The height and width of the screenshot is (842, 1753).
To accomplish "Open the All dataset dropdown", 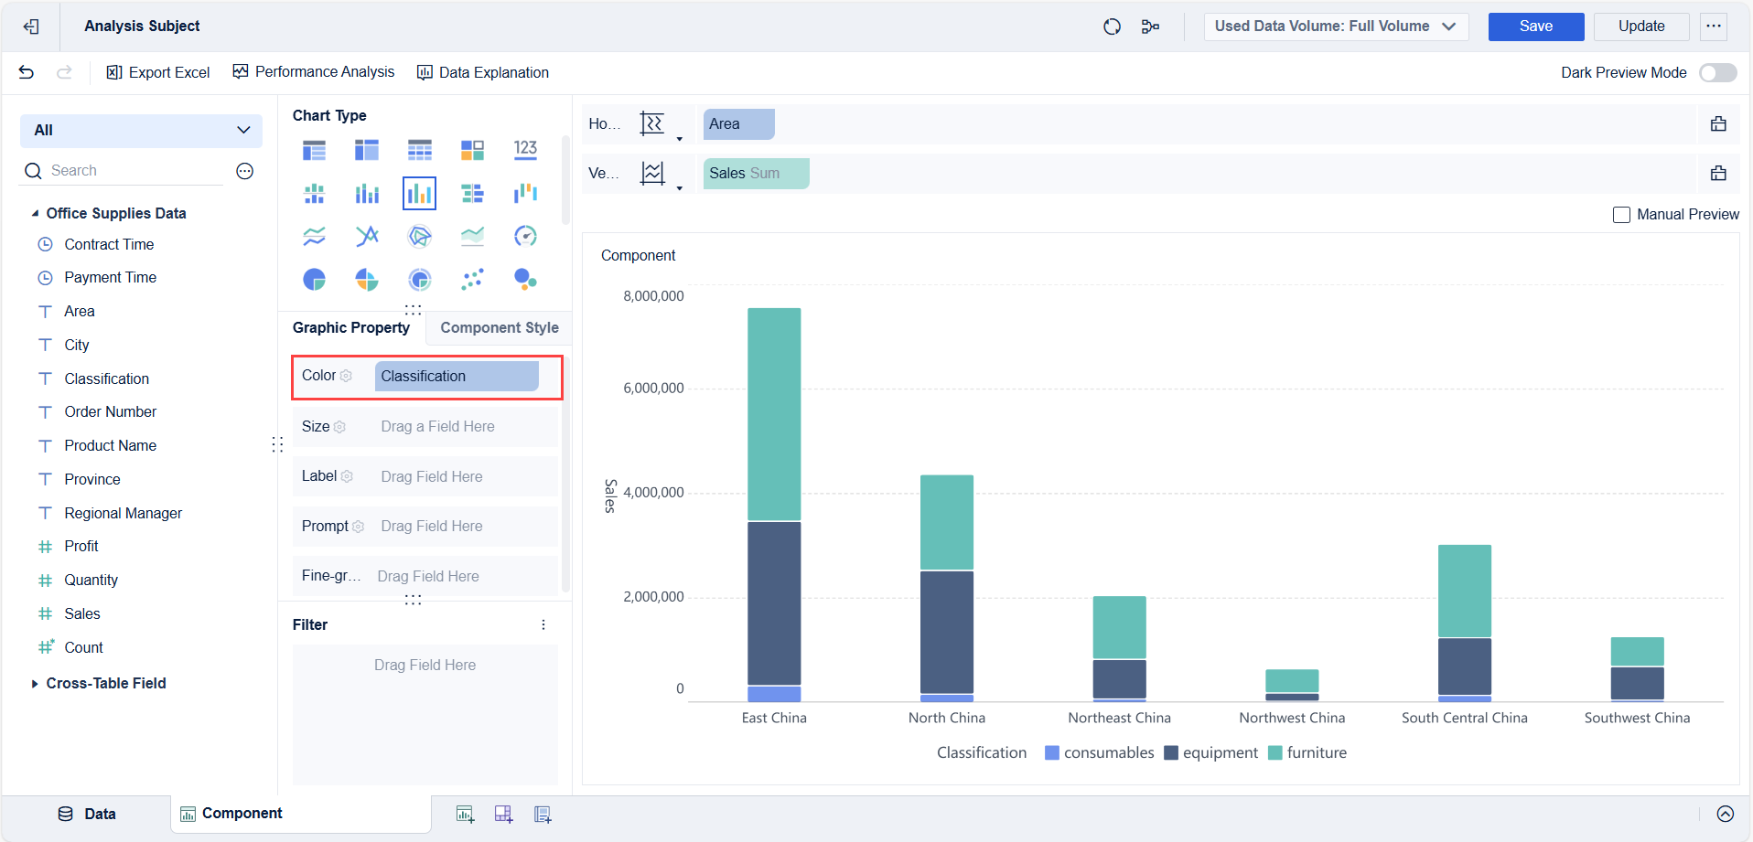I will (x=141, y=130).
